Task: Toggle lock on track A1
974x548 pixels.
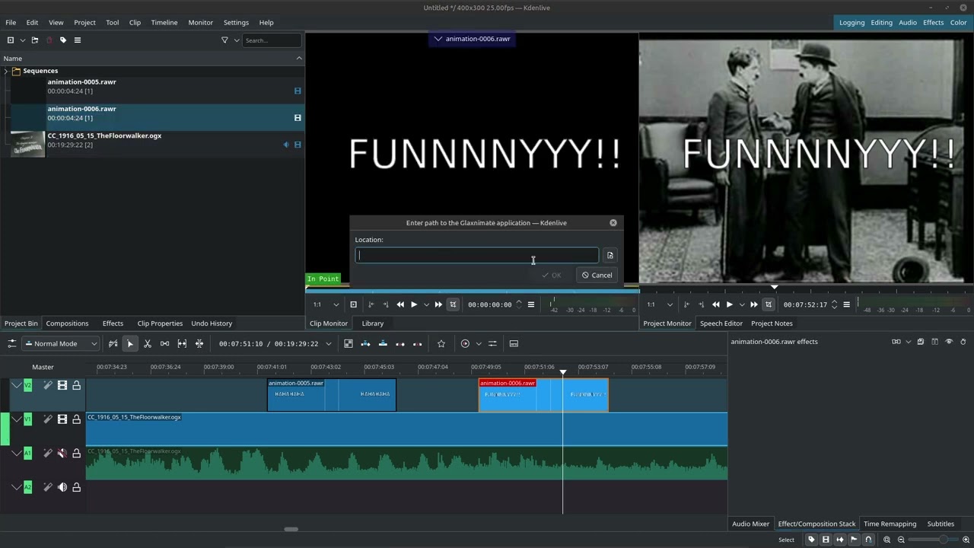Action: pos(76,454)
